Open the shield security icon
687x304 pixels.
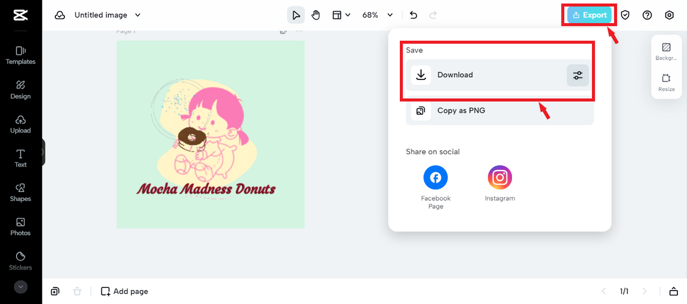(625, 15)
